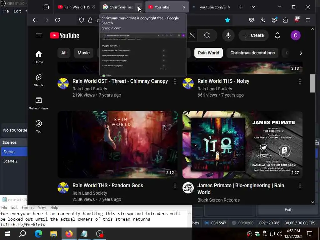Open Windows taskbar search
320x240 pixels.
pos(22,234)
